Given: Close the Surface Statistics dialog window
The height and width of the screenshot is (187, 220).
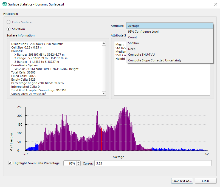Looking at the screenshot, I should tap(215, 4).
